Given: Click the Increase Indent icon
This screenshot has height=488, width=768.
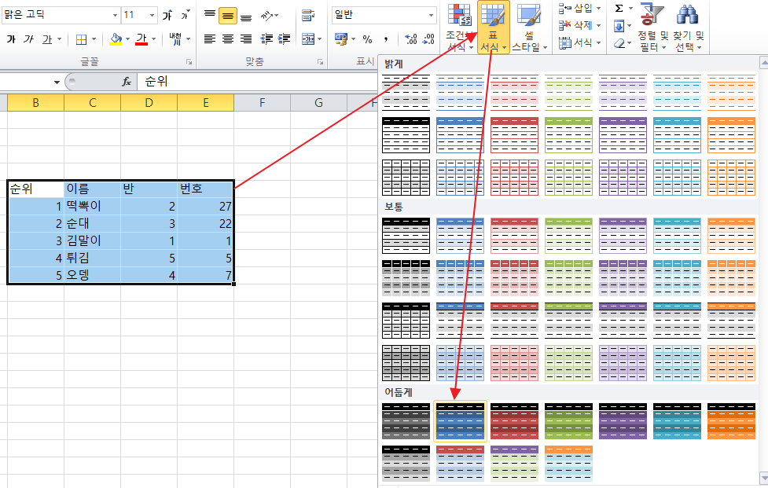Looking at the screenshot, I should tap(284, 39).
